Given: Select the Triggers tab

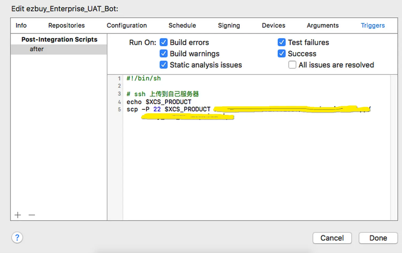Looking at the screenshot, I should (x=373, y=25).
